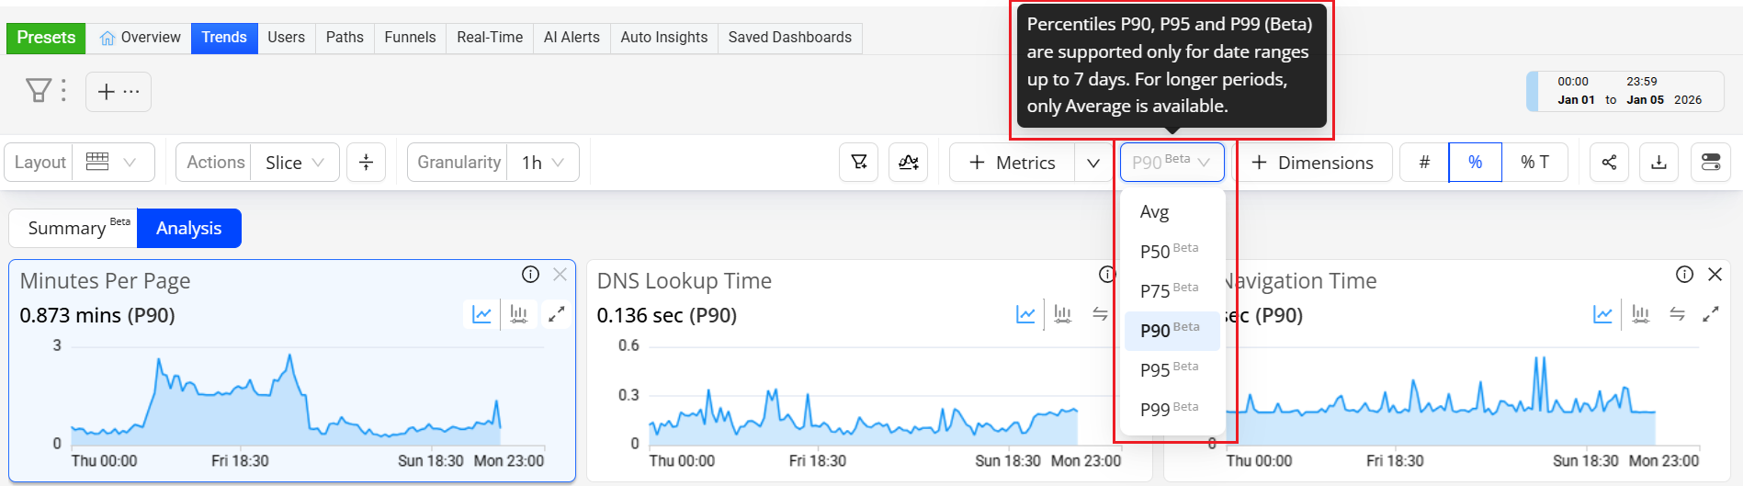The width and height of the screenshot is (1743, 486).
Task: Switch to the Funnels tab
Action: (410, 38)
